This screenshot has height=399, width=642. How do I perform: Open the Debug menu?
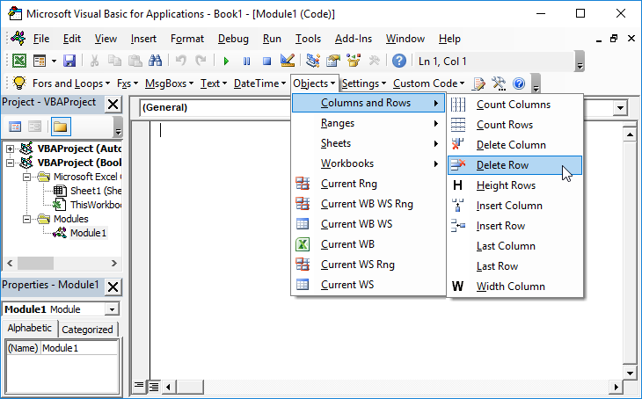(x=233, y=39)
